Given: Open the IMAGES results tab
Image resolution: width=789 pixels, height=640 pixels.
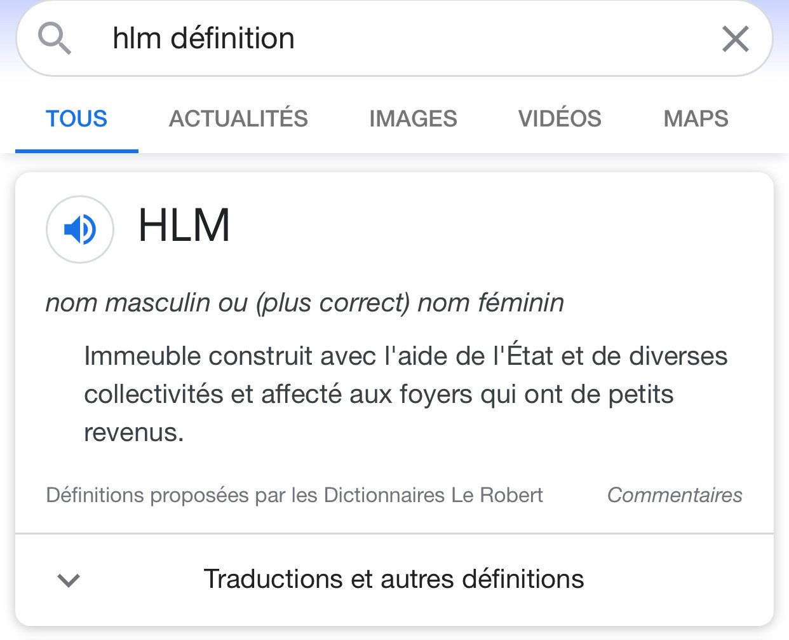Looking at the screenshot, I should (413, 119).
